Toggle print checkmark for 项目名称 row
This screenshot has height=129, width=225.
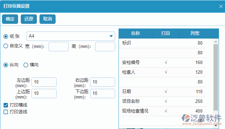(x=166, y=101)
